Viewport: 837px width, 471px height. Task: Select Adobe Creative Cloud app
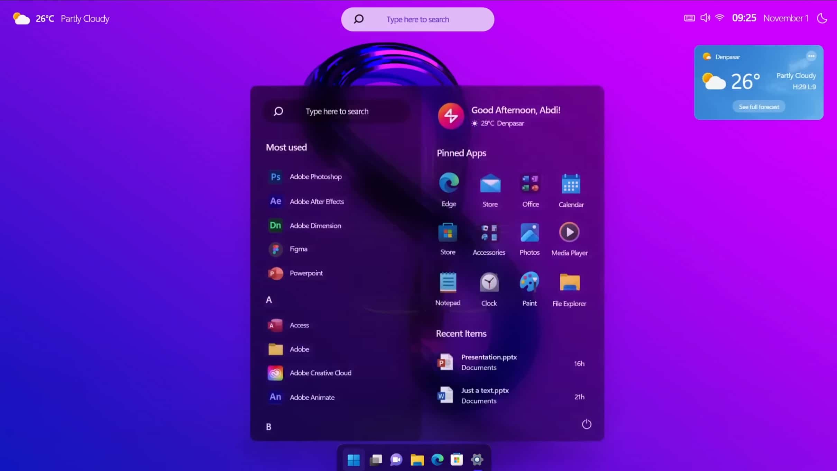coord(321,373)
